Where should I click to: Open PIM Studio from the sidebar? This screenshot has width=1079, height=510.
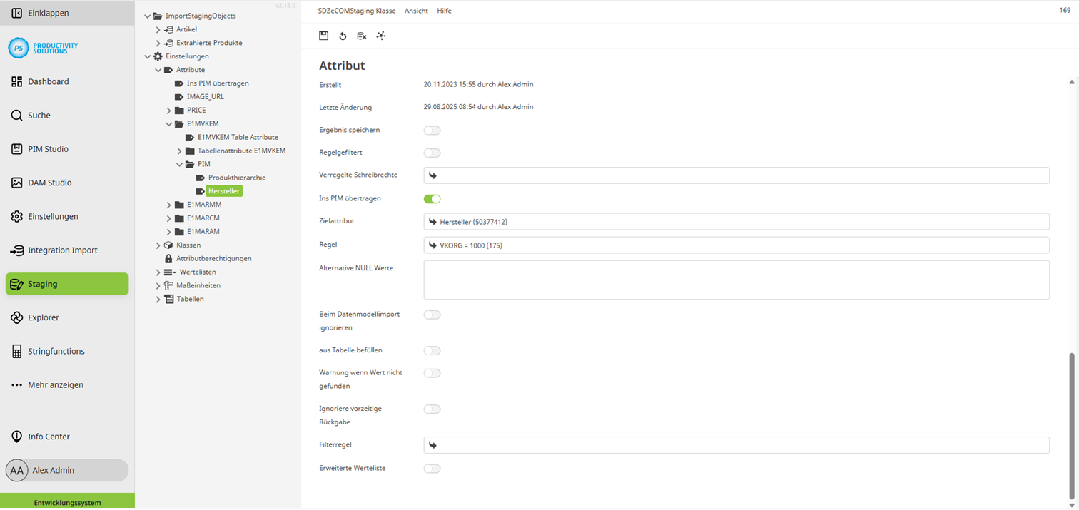point(47,148)
